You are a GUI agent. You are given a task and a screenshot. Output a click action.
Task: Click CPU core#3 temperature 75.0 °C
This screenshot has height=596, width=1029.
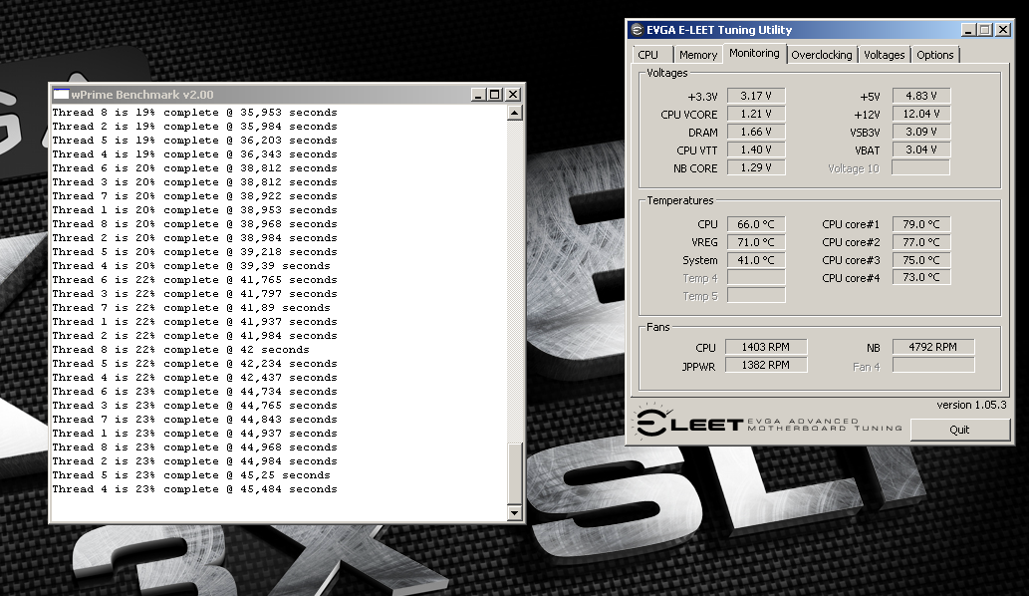[x=921, y=260]
